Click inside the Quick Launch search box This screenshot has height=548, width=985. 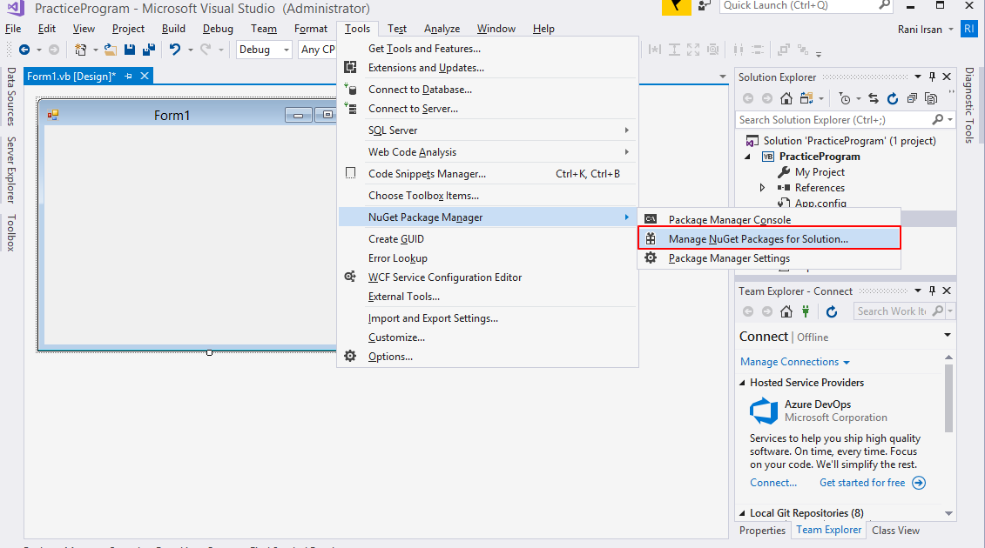794,8
